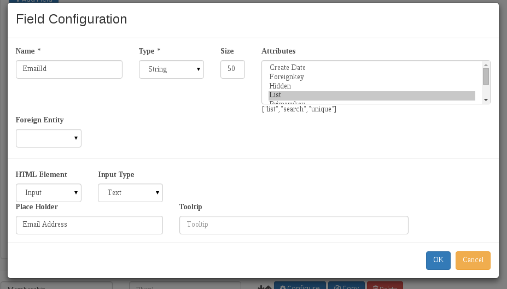
Task: Open the Foreign Entity dropdown
Action: [x=49, y=138]
